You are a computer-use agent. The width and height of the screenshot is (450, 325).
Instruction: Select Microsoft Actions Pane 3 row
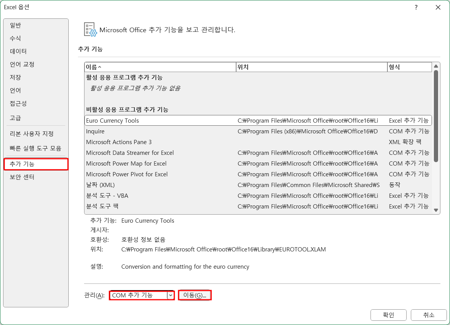[x=258, y=142]
